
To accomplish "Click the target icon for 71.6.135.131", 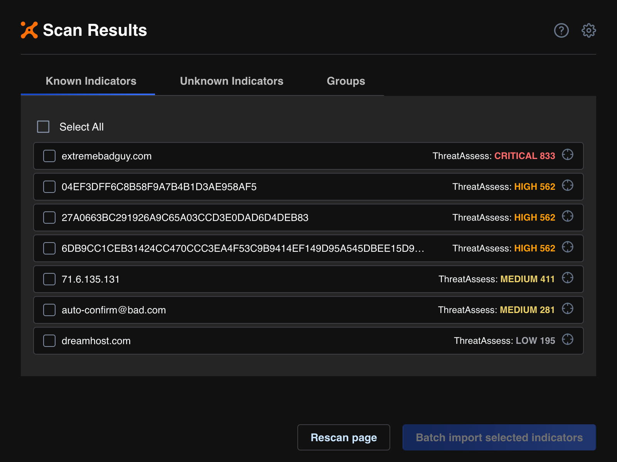I will coord(567,278).
